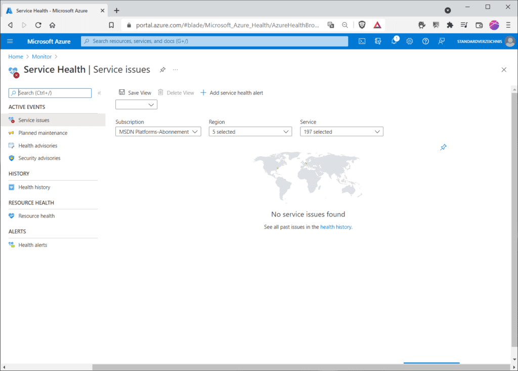Open the Service dropdown showing 197 selected
The image size is (518, 371).
[341, 132]
